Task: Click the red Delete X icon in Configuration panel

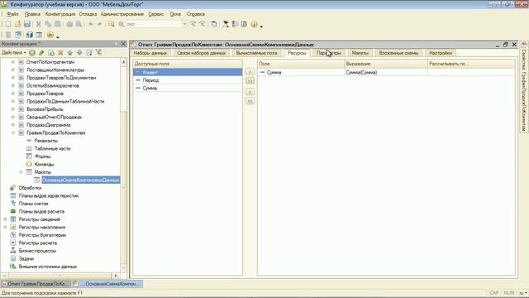Action: pos(60,53)
